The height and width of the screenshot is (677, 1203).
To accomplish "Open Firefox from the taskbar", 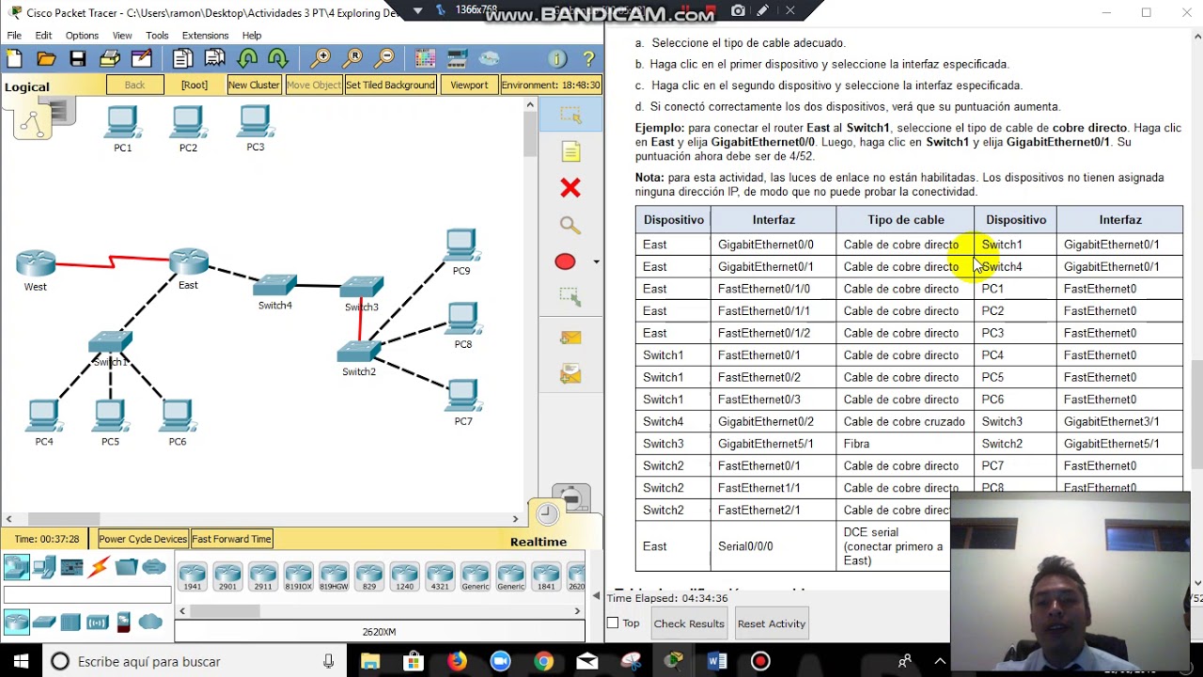I will [x=457, y=662].
